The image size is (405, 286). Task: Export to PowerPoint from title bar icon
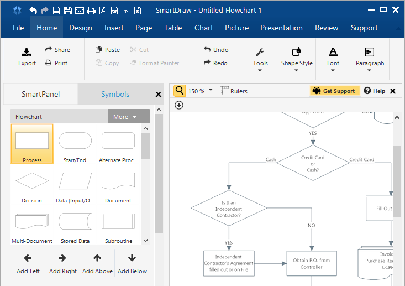(x=126, y=11)
